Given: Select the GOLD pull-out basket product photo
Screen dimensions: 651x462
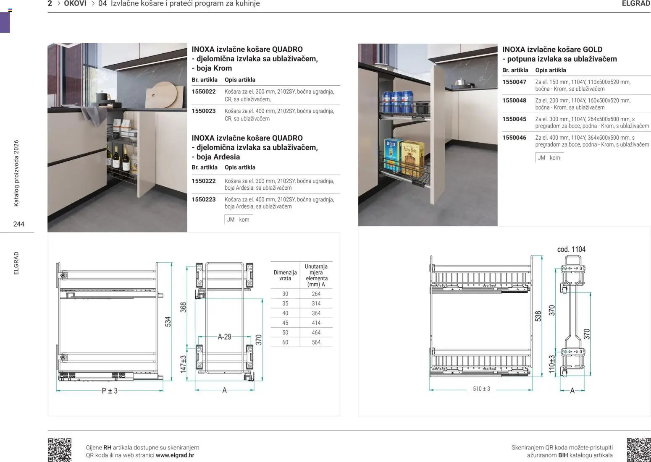Looking at the screenshot, I should coord(428,134).
